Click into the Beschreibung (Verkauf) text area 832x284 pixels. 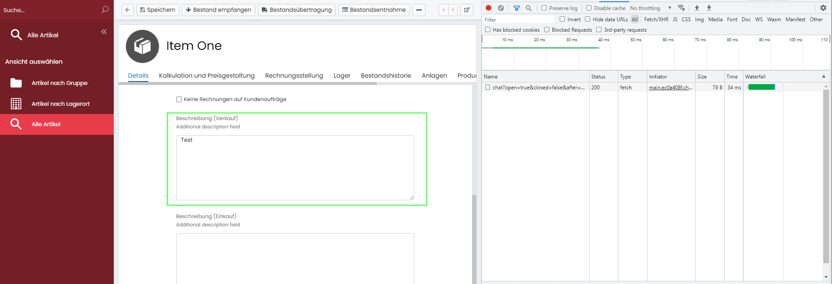coord(295,167)
